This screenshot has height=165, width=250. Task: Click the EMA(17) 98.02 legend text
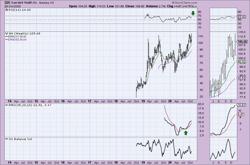[17, 36]
